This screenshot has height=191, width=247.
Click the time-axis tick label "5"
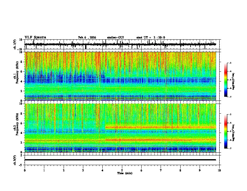click(x=122, y=170)
